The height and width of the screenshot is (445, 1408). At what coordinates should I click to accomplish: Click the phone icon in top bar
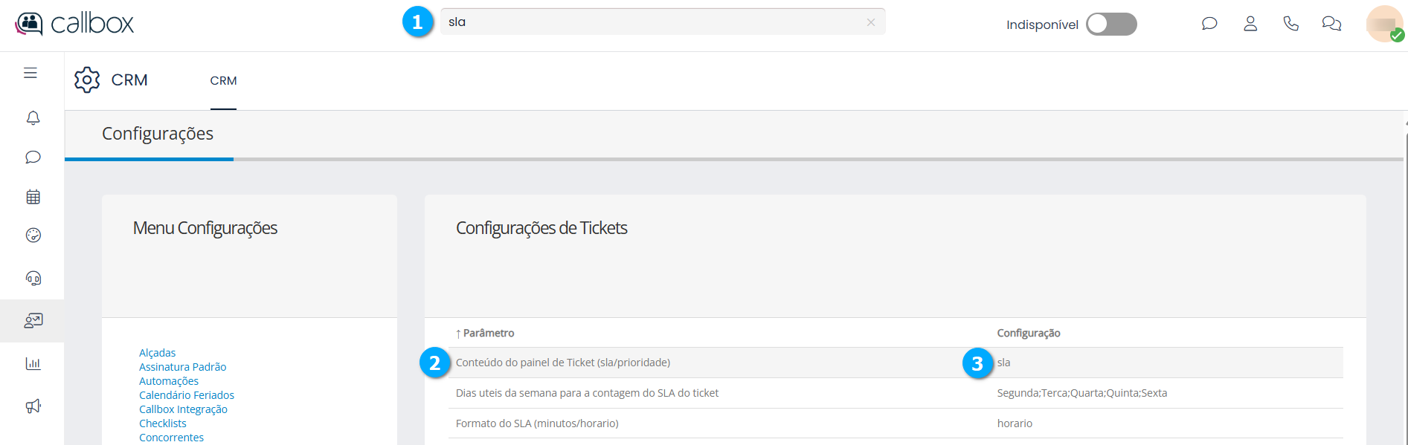click(1290, 24)
